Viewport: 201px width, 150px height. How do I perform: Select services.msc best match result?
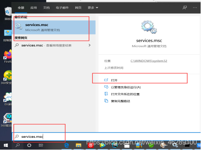click(54, 27)
